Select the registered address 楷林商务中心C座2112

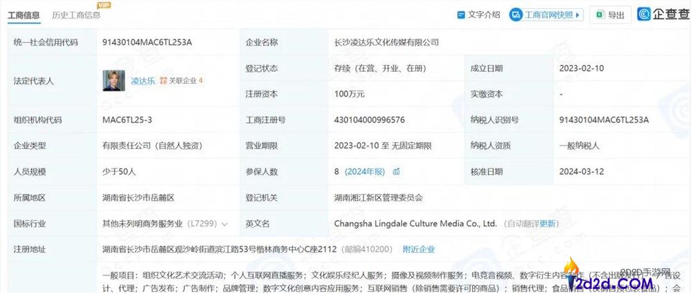pos(294,250)
